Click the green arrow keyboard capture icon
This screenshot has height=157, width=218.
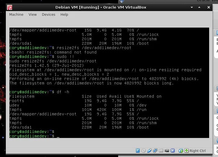coord(186,150)
